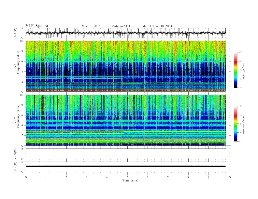This screenshot has width=258, height=199.
Task: Click the "-3" tick on ch.1 color bar
Action: (240, 52)
